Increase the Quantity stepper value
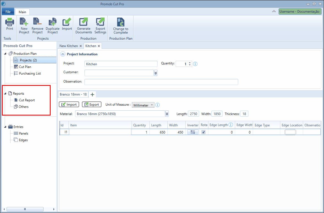Image resolution: width=324 pixels, height=213 pixels. point(190,62)
